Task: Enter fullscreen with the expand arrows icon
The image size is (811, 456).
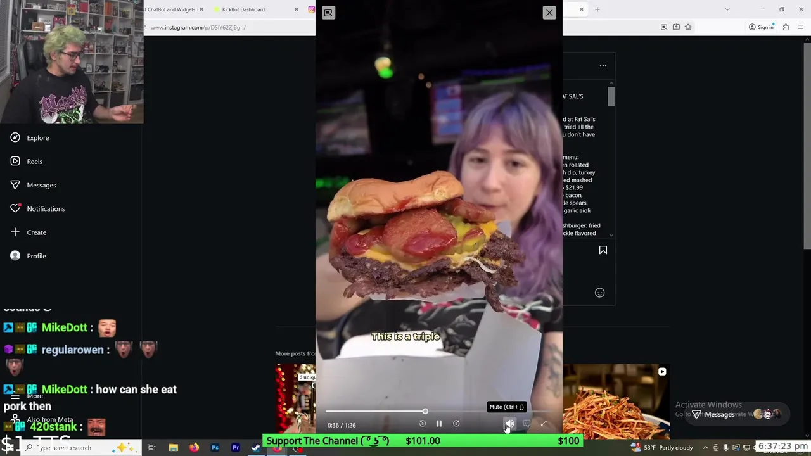Action: pos(544,424)
